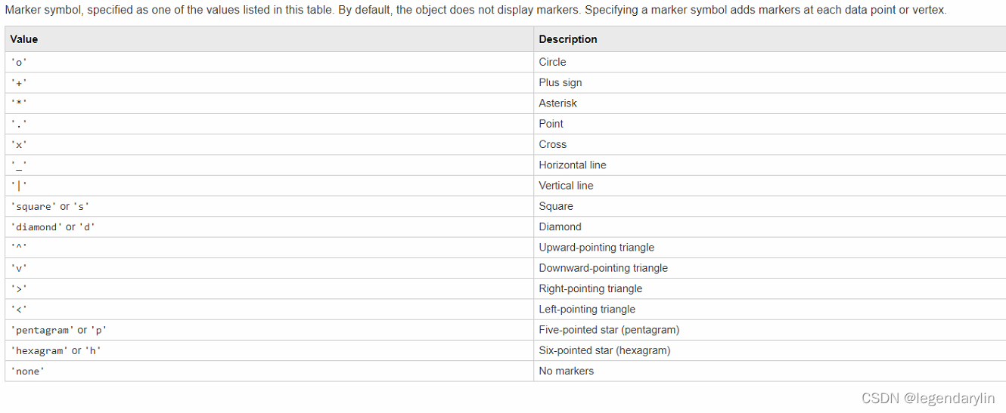Click the Downward-pointing triangle description

pyautogui.click(x=604, y=268)
